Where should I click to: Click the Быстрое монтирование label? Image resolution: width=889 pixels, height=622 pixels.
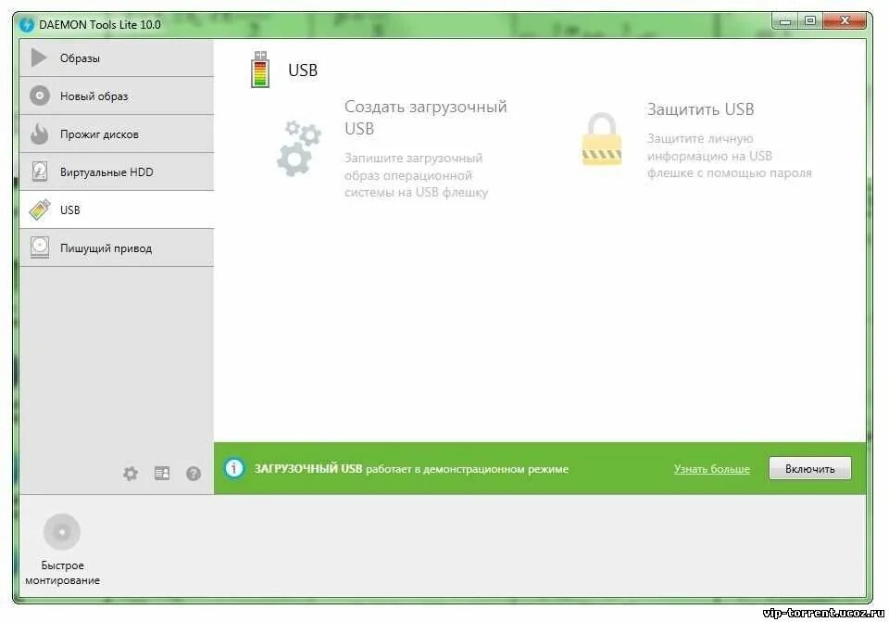pos(62,573)
